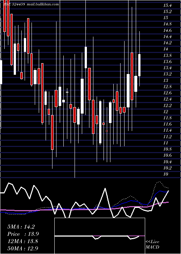Click the last white candlestick on the chart
The width and height of the screenshot is (181, 254).
click(139, 65)
